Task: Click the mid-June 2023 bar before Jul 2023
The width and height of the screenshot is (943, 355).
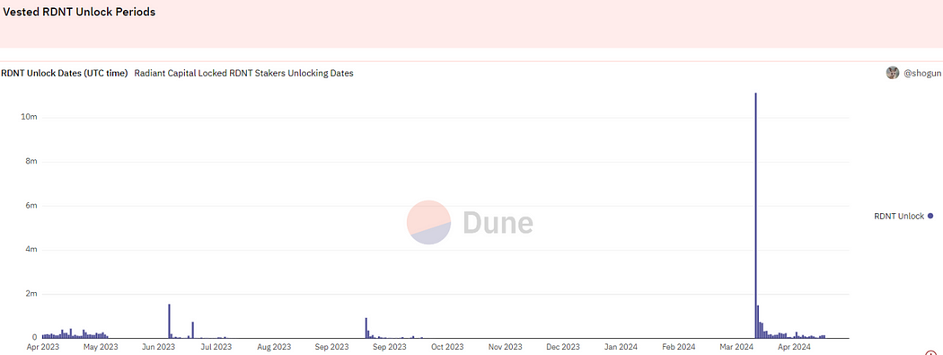Action: pos(192,330)
